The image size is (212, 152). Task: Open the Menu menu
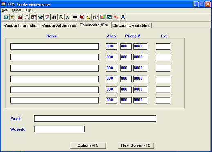[x=6, y=10]
